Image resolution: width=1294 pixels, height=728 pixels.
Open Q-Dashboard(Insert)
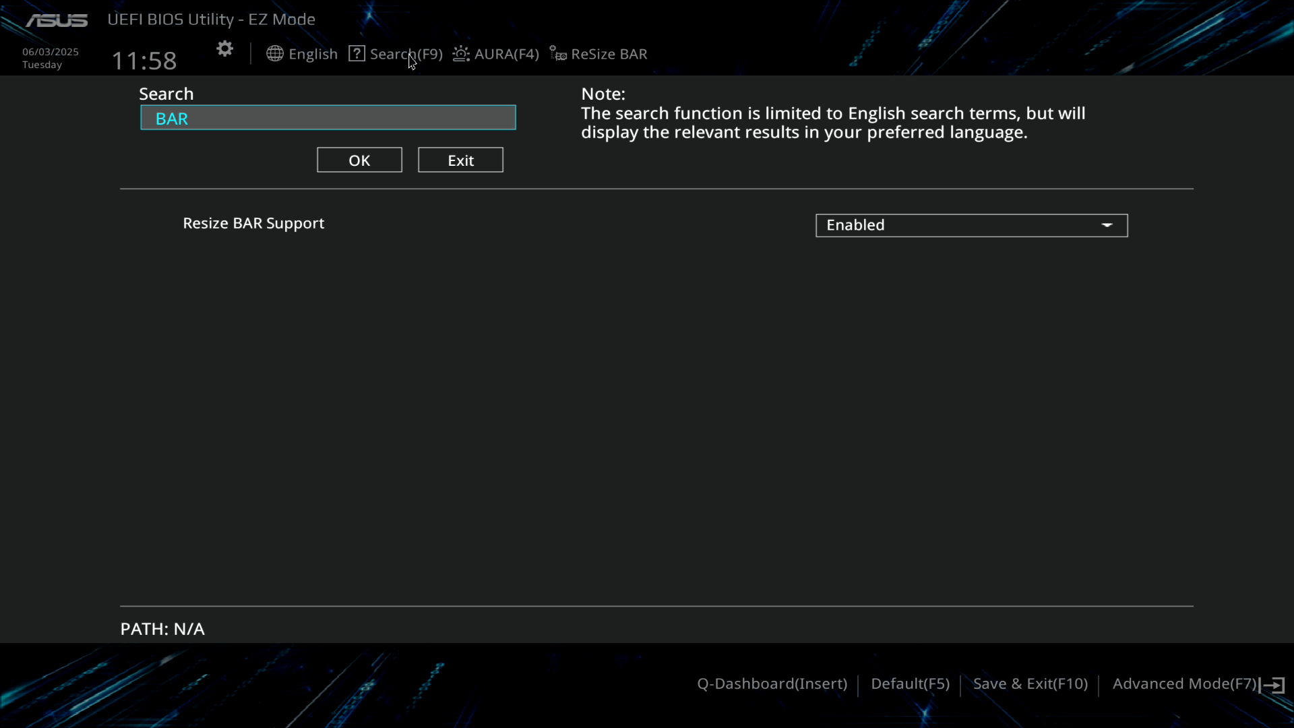pos(772,684)
